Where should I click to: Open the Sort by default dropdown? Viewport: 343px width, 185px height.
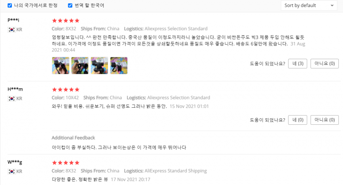(x=309, y=5)
